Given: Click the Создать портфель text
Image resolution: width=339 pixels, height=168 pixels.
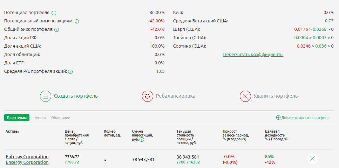Looking at the screenshot, I should [x=75, y=96].
